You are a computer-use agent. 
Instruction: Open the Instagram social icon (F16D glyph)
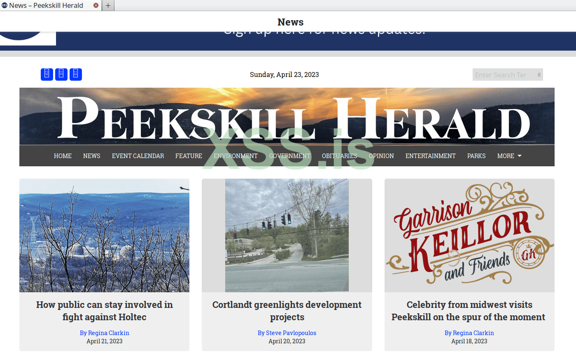coord(76,75)
